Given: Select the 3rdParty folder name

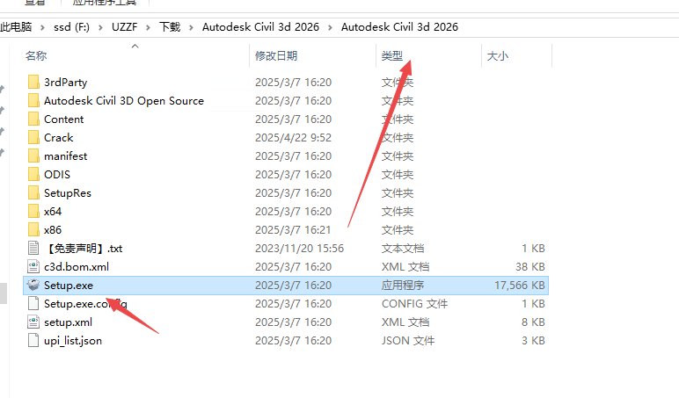Looking at the screenshot, I should [65, 83].
